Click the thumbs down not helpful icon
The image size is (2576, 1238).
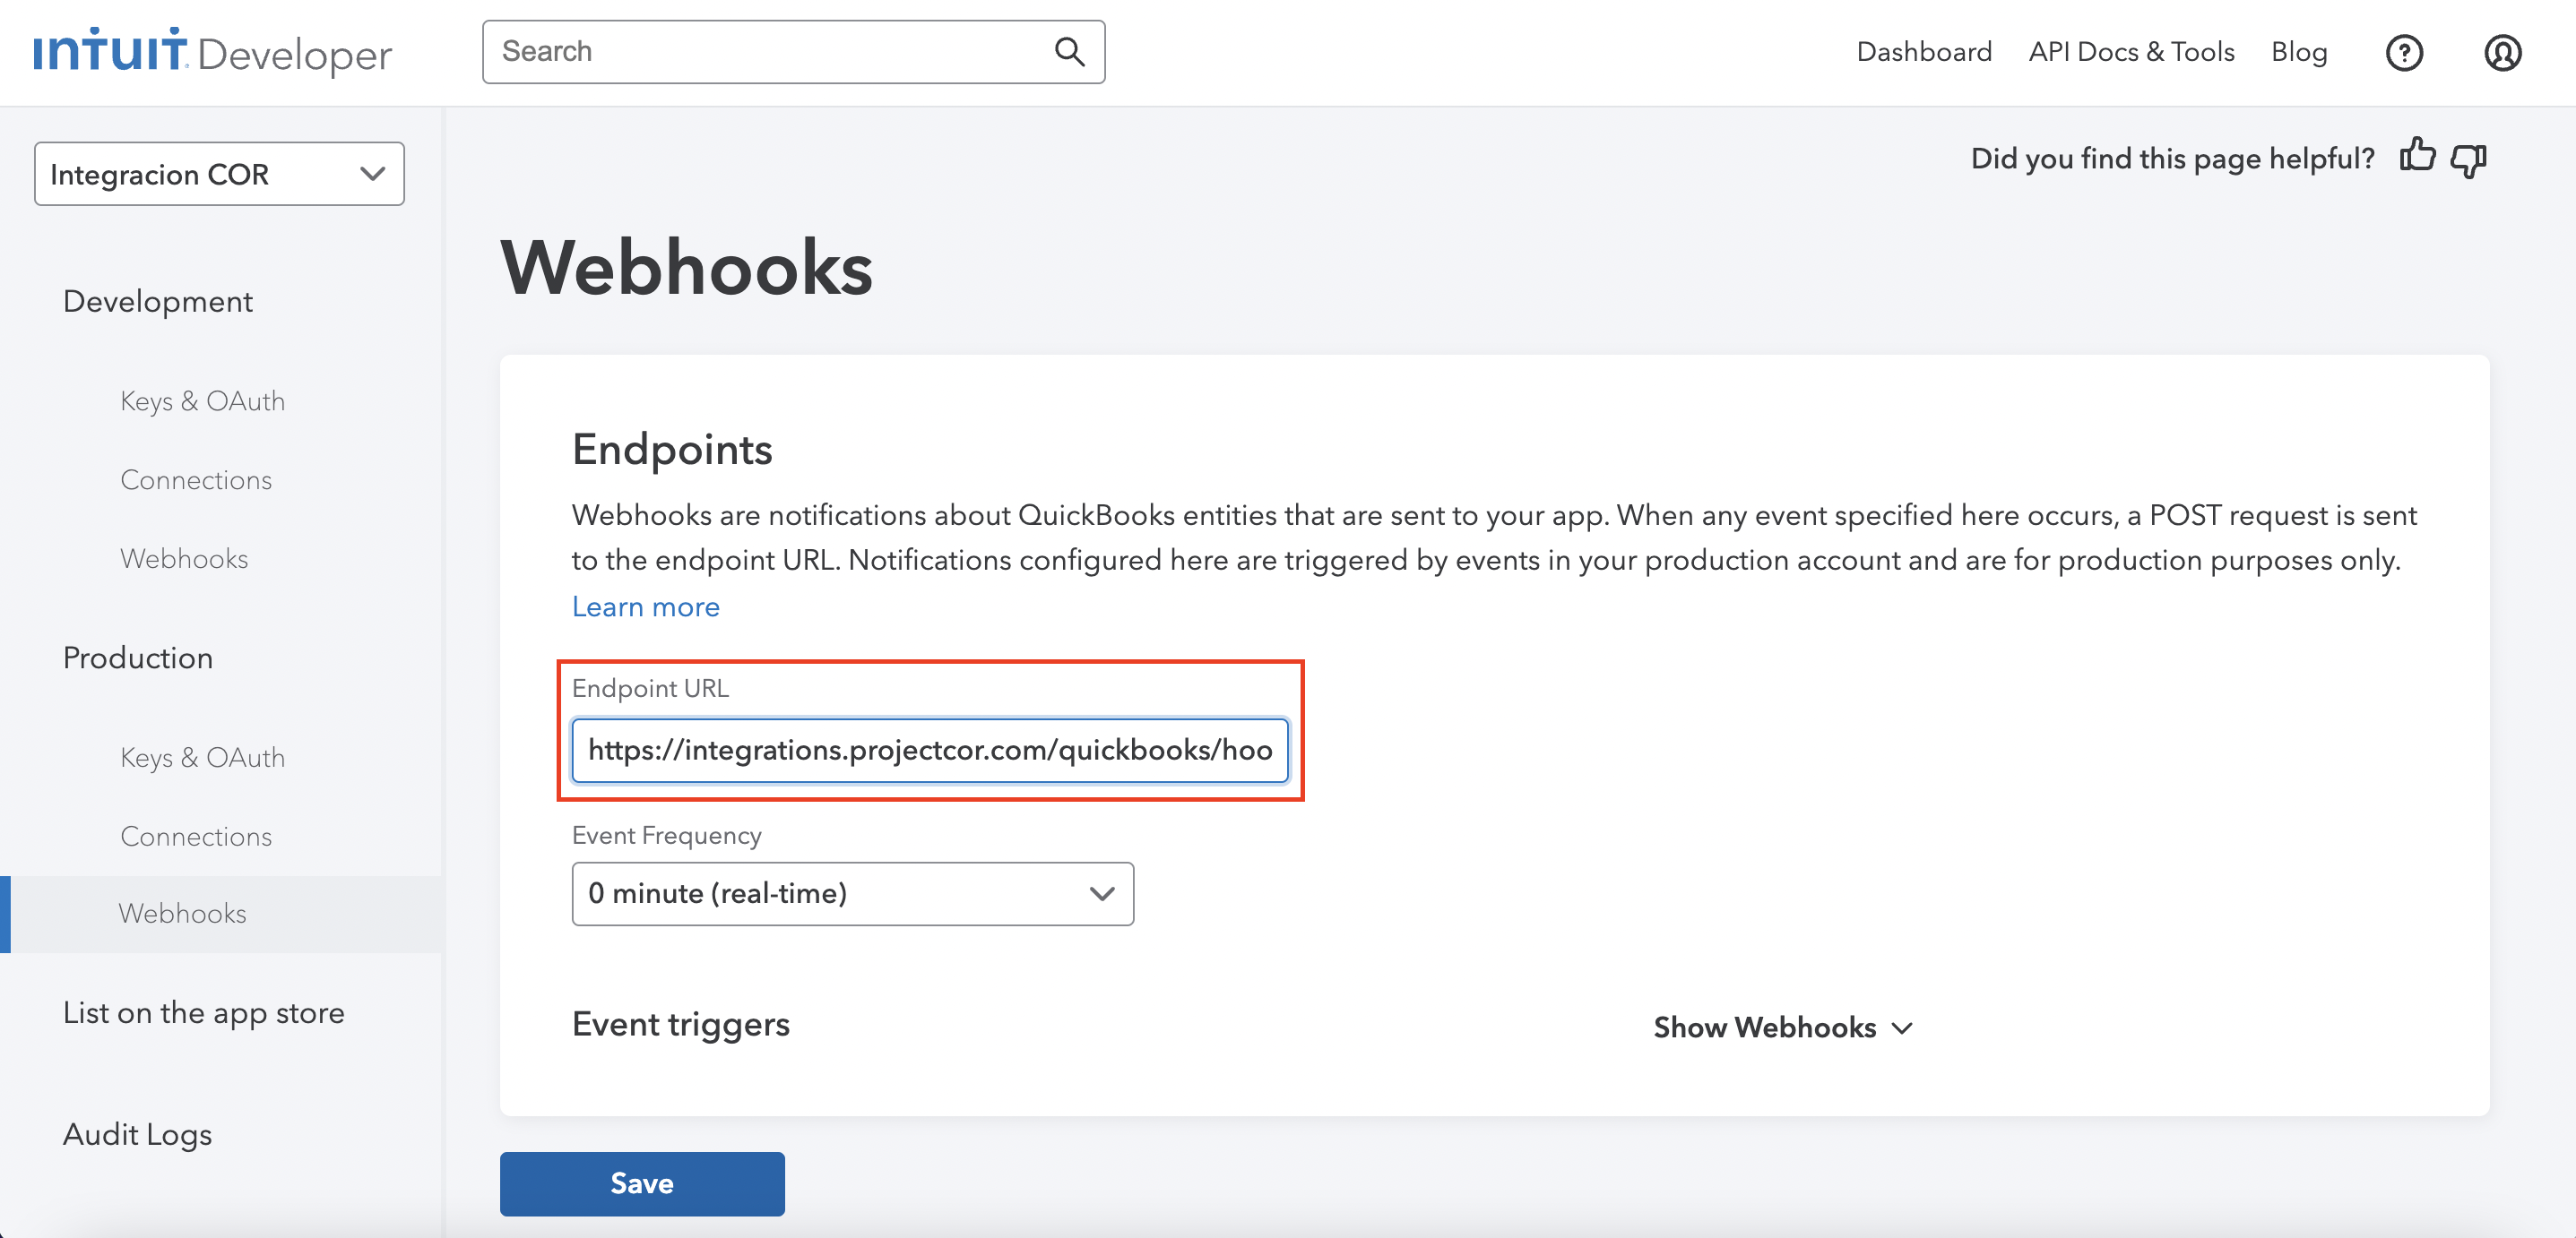(2468, 159)
